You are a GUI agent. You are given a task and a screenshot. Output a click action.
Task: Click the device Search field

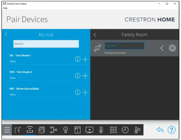[x=46, y=44]
